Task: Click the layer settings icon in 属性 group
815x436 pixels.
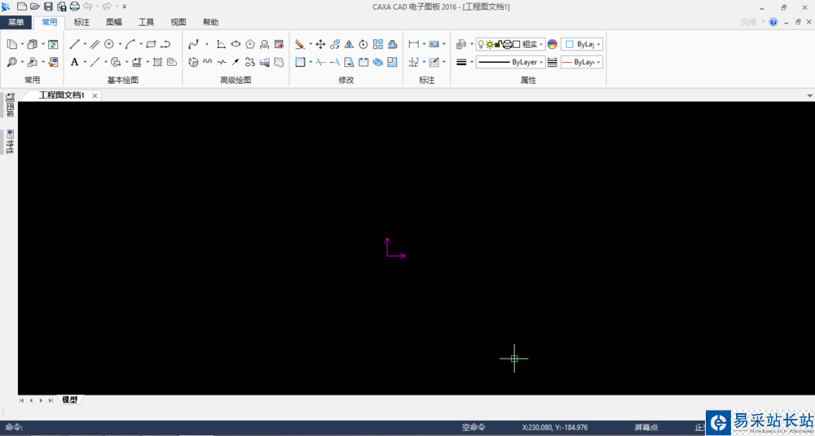Action: (x=460, y=44)
